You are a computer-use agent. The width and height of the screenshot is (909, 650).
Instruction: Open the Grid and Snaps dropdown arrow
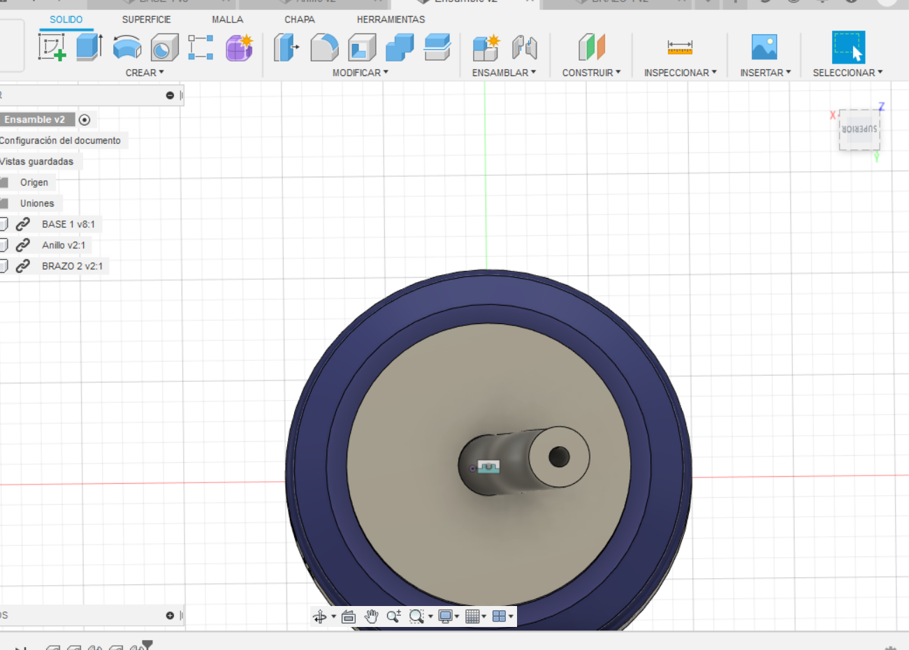pos(483,616)
